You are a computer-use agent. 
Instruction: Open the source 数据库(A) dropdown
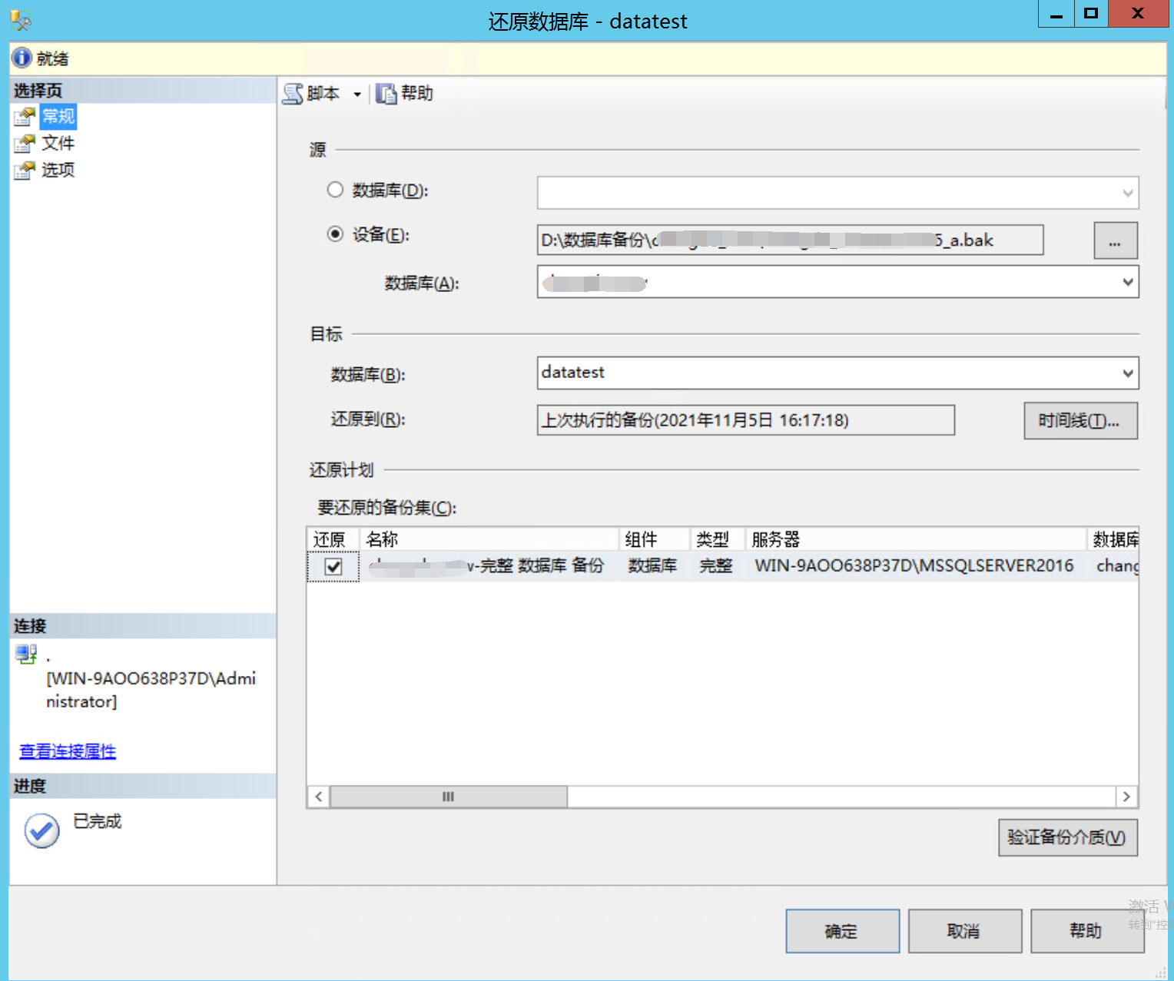coord(1126,282)
